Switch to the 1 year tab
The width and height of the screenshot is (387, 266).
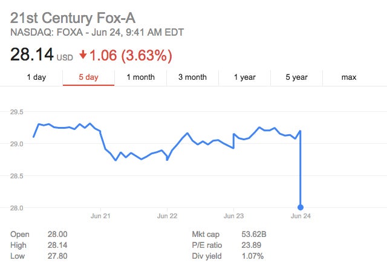tap(244, 77)
